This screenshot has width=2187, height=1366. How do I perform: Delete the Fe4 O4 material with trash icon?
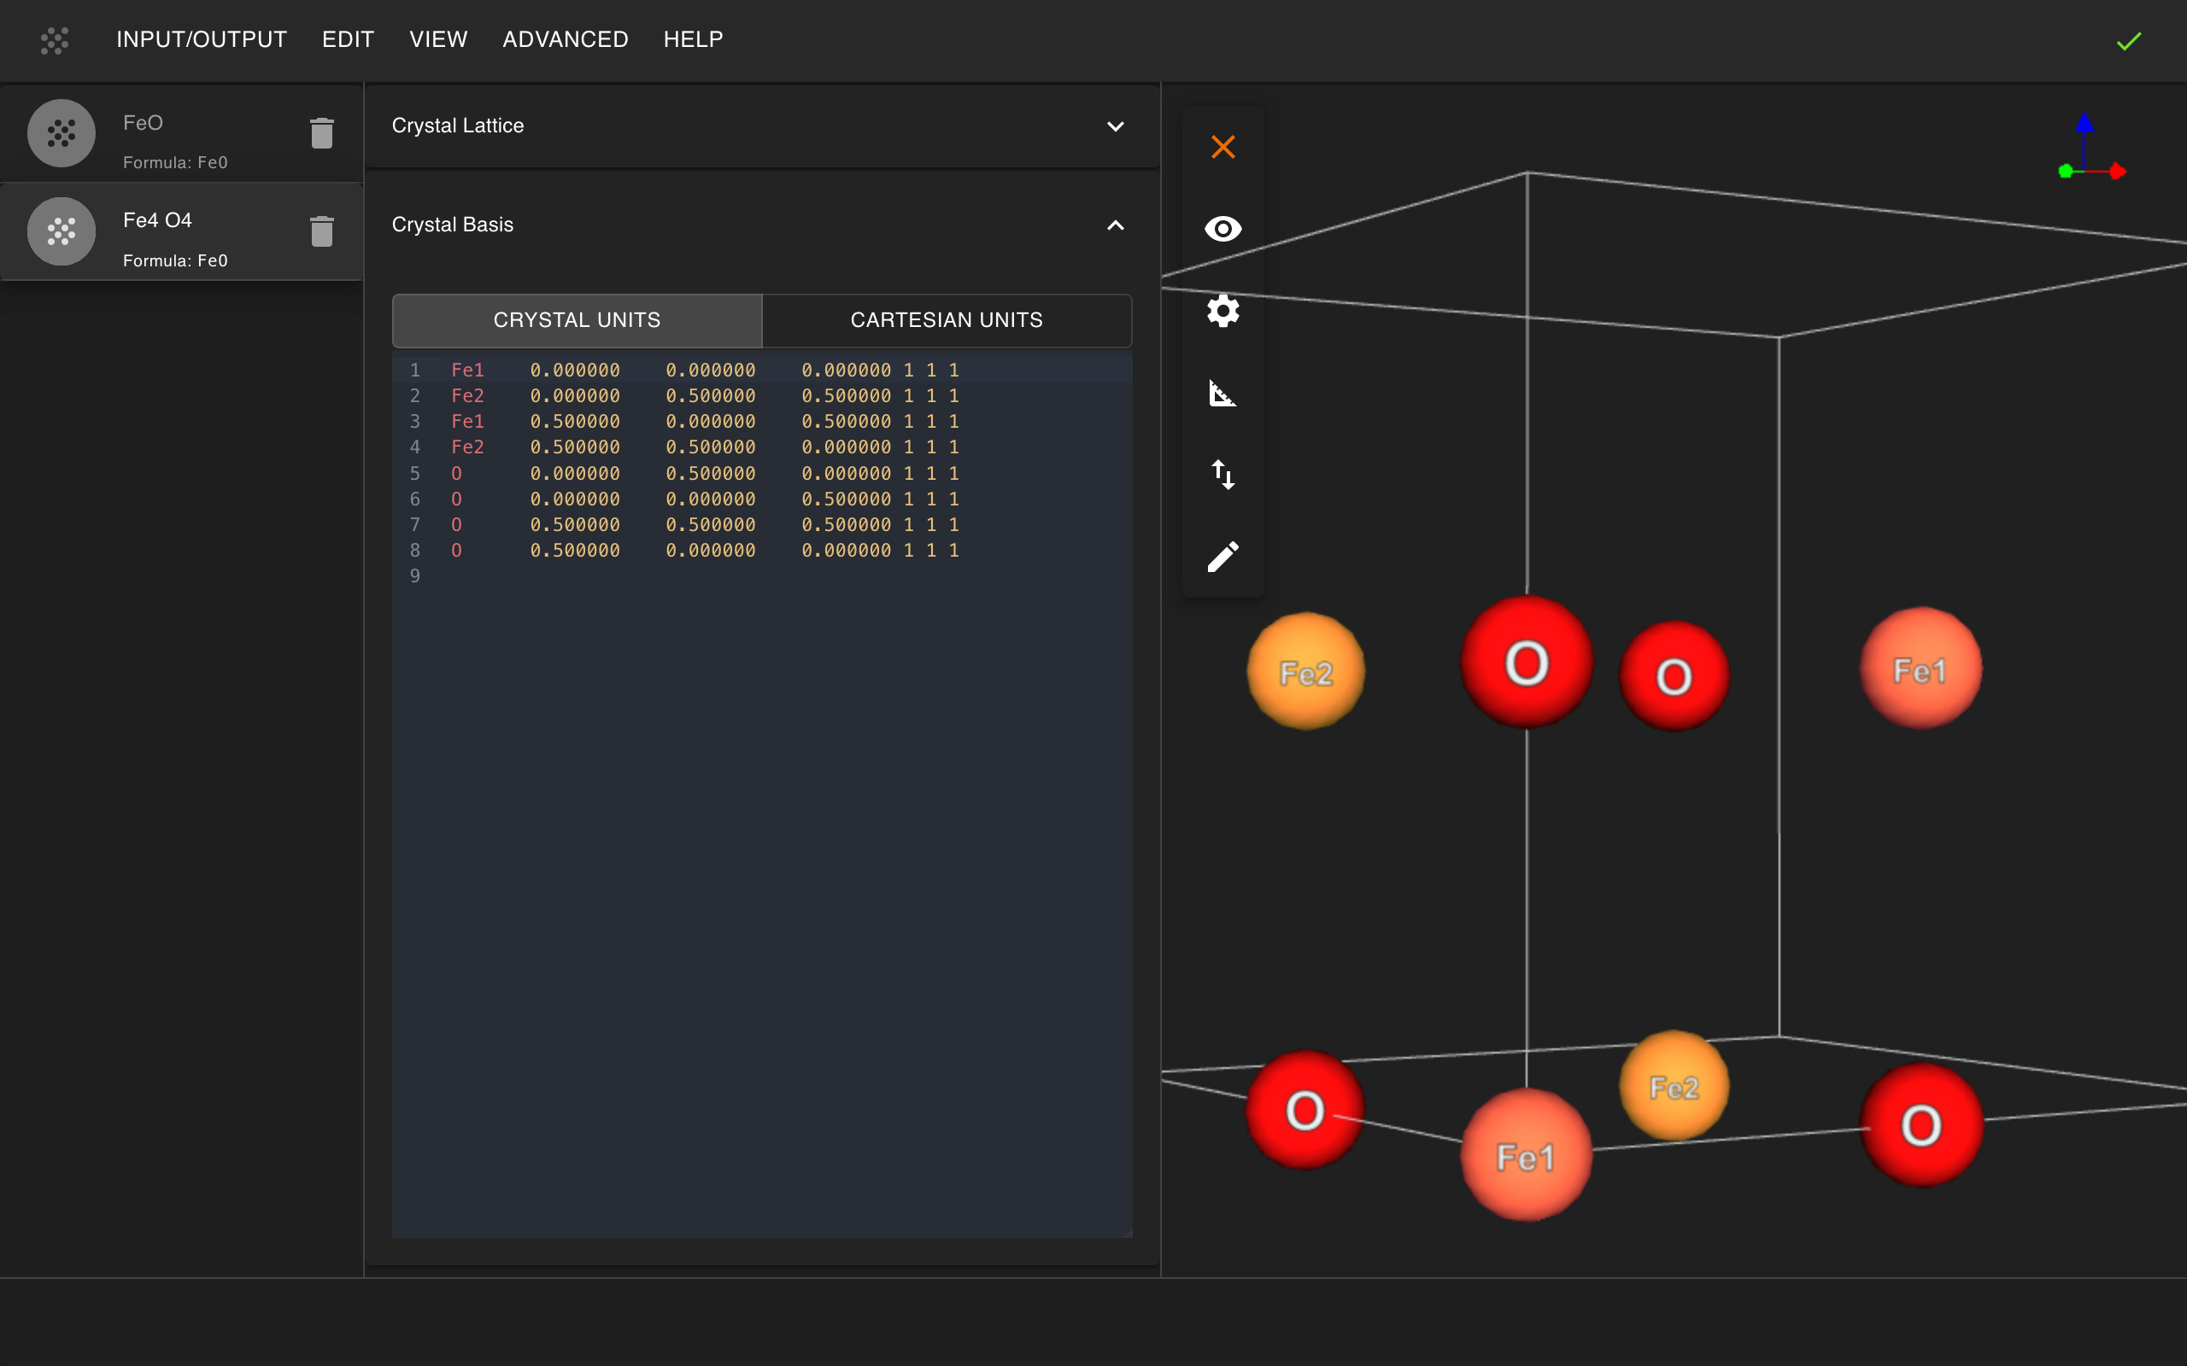click(x=322, y=231)
